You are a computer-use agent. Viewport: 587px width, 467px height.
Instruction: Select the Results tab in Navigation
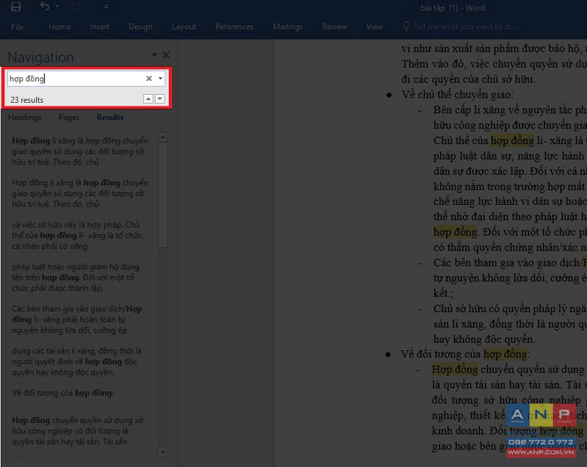click(x=110, y=117)
